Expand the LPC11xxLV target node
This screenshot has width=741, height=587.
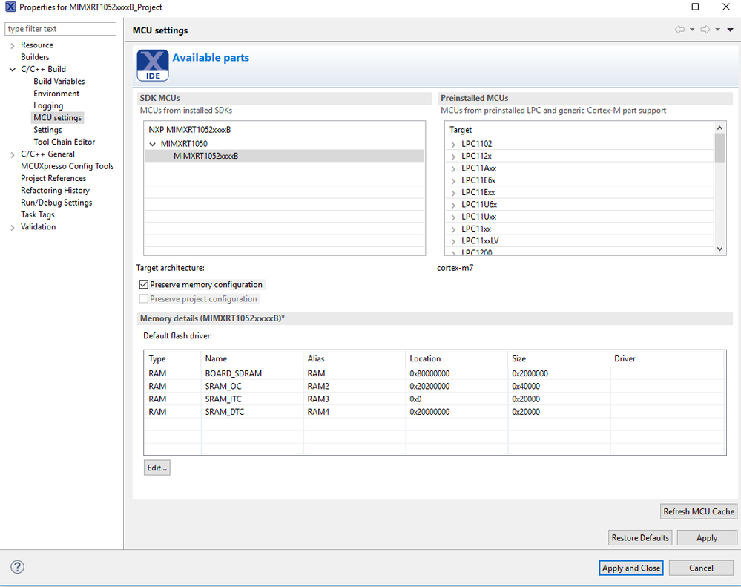453,241
